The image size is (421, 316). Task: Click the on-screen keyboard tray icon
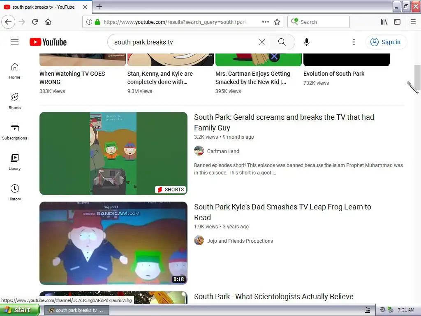point(367,310)
